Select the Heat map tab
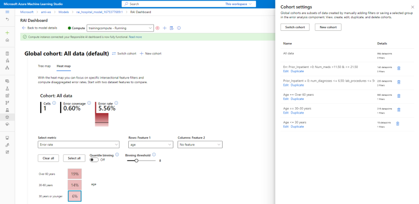419x204 pixels. coord(63,66)
